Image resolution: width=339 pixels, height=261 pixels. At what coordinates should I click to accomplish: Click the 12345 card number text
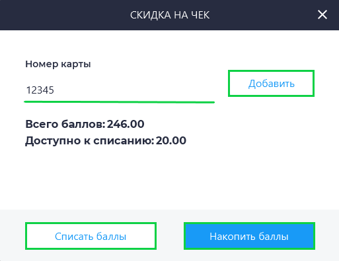point(40,90)
